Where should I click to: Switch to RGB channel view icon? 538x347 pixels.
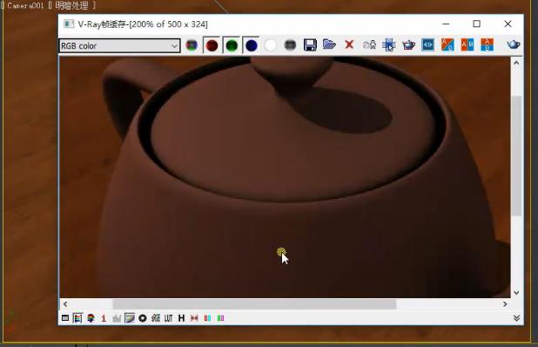click(192, 45)
